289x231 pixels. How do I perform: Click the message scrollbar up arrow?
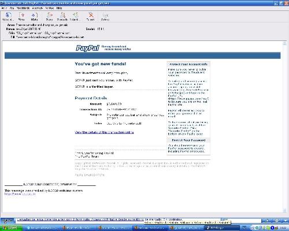(284, 43)
